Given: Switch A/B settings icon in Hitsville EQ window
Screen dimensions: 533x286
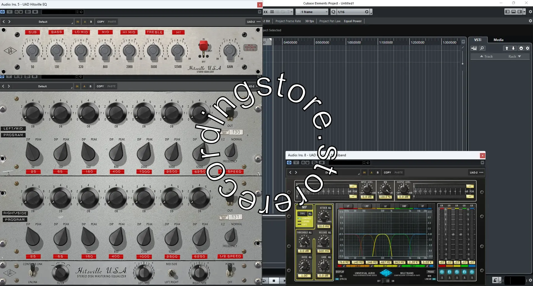Looking at the screenshot, I should click(x=28, y=12).
